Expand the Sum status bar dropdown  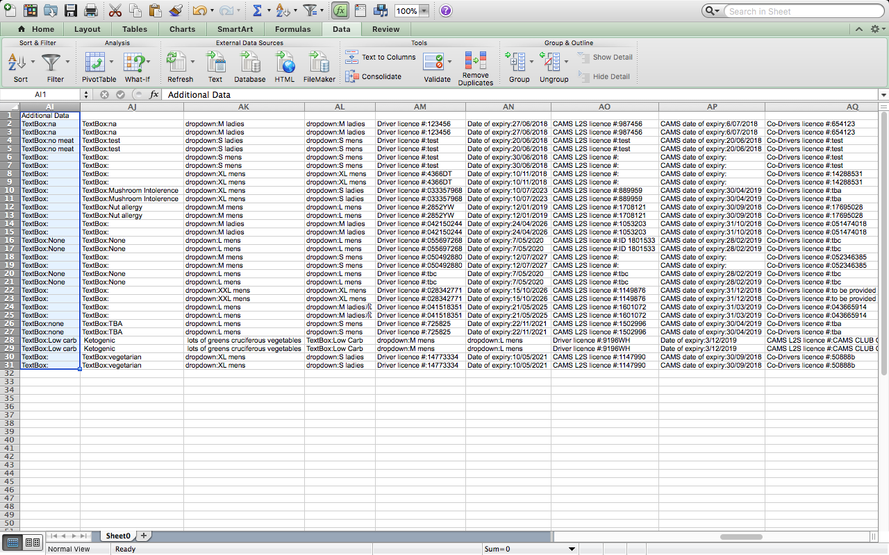click(x=572, y=549)
